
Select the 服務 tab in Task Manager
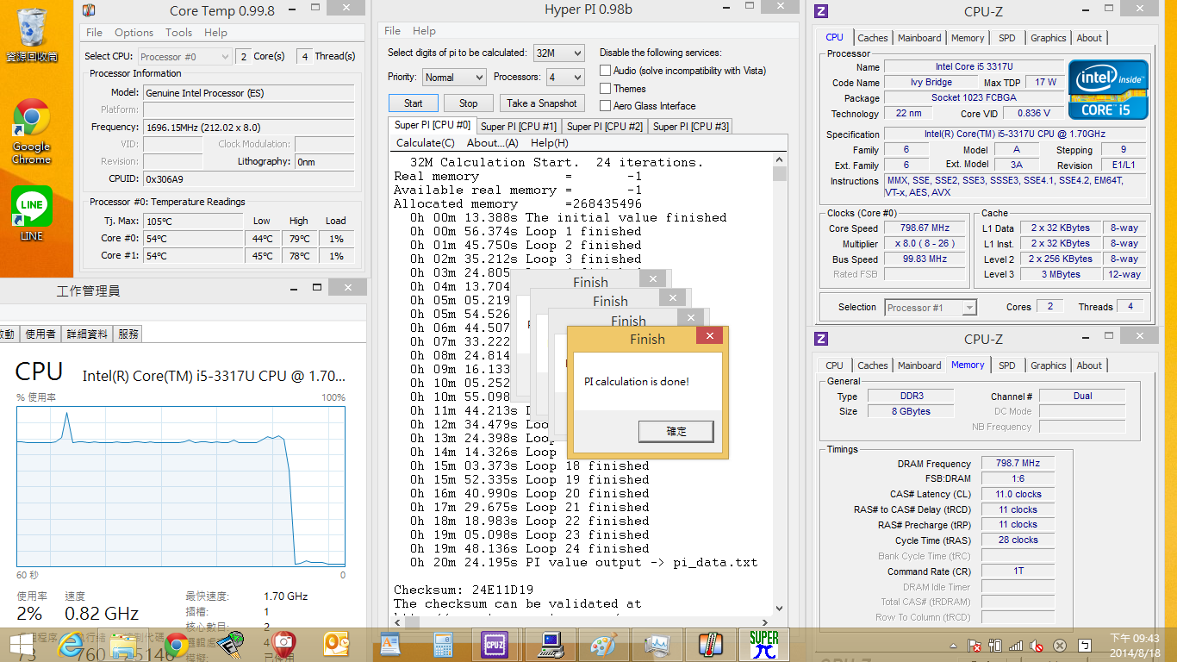128,334
